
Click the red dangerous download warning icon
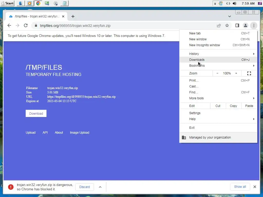click(x=11, y=187)
